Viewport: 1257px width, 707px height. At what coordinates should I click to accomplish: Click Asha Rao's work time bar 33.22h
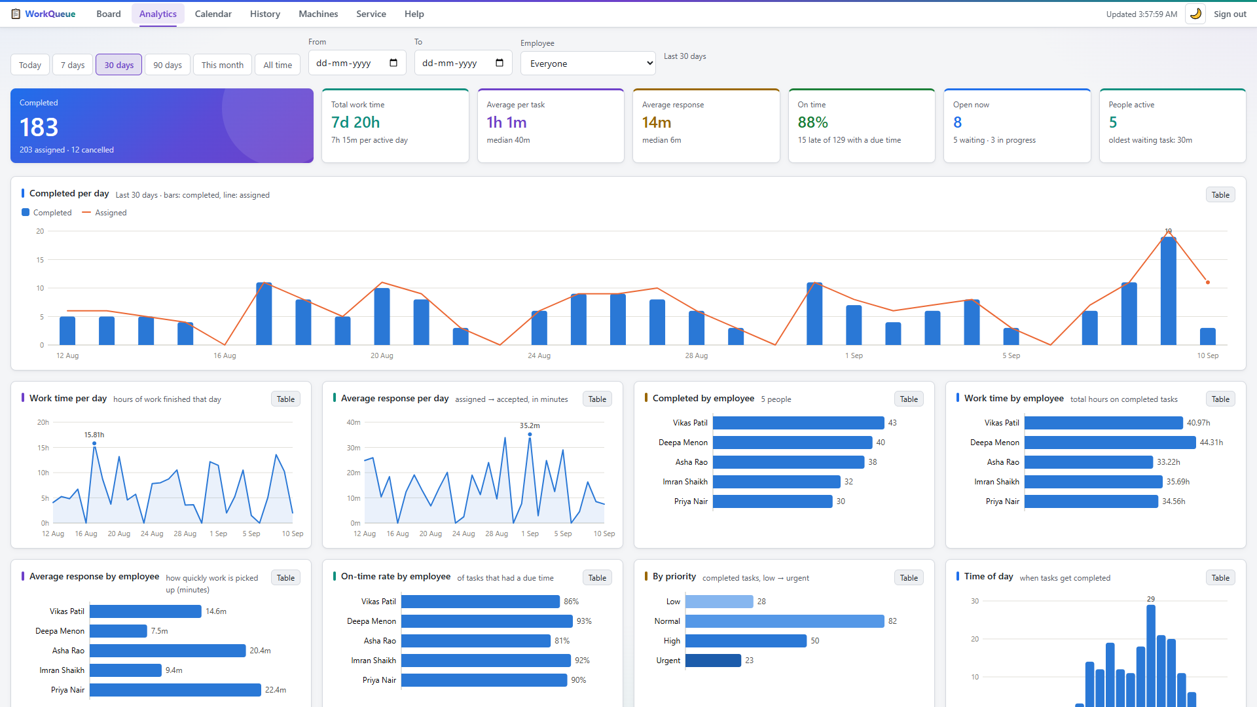pyautogui.click(x=1089, y=462)
